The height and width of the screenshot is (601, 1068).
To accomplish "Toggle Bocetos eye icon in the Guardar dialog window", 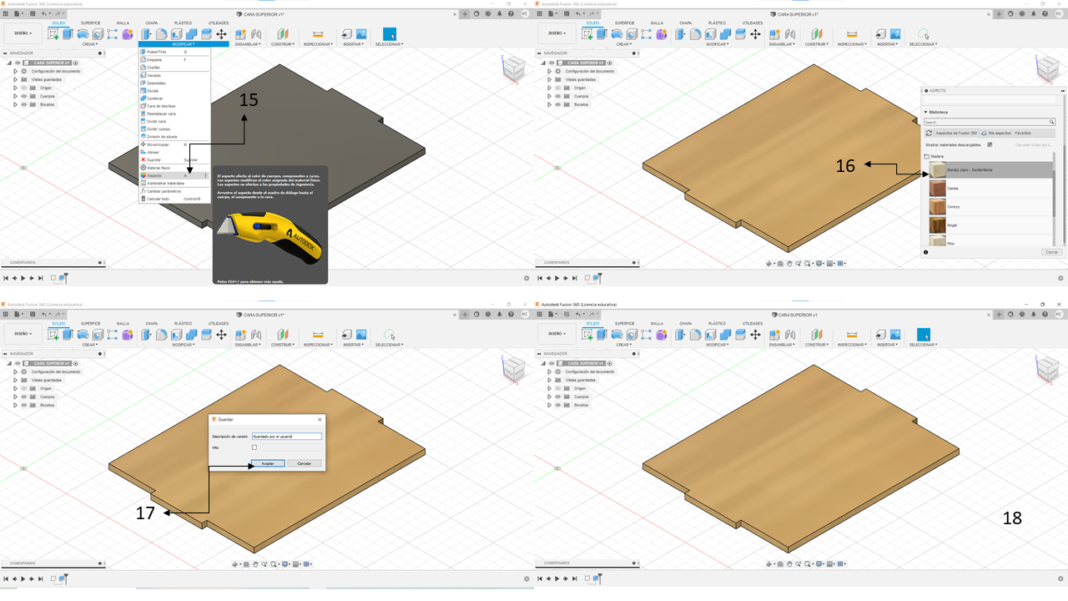I will 23,405.
